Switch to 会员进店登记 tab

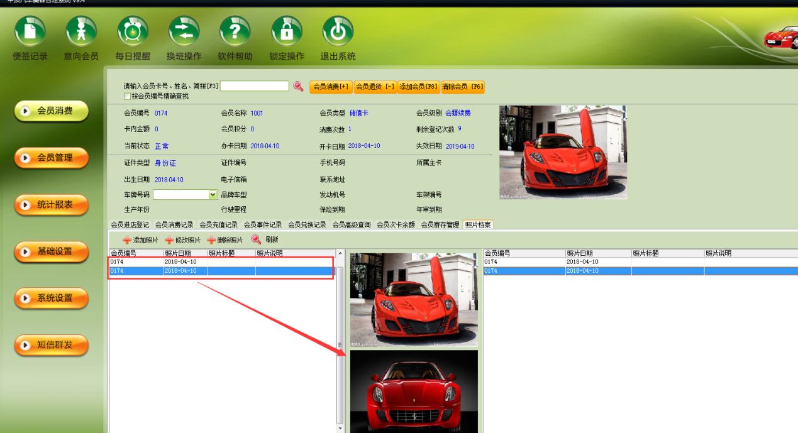130,225
